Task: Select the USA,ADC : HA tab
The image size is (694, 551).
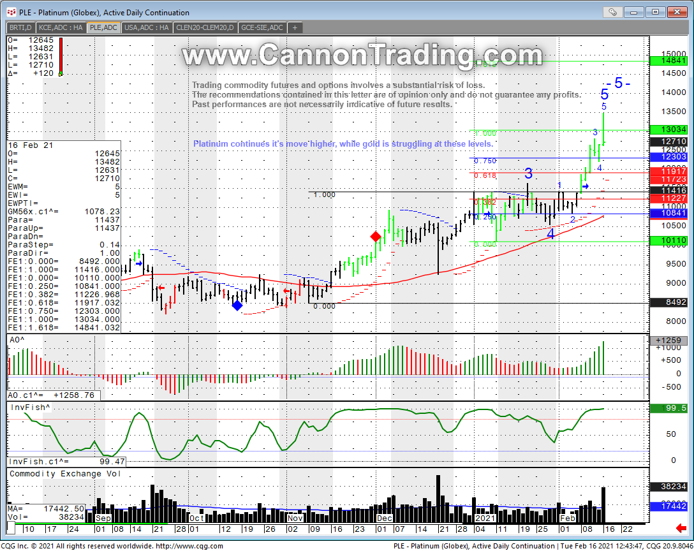Action: click(x=146, y=27)
